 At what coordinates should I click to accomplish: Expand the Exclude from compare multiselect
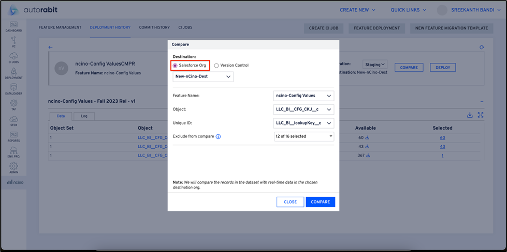point(303,136)
